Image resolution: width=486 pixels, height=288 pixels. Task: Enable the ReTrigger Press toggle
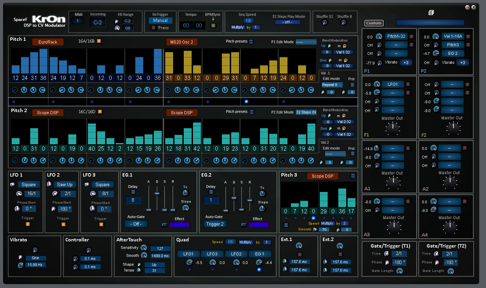coord(153,28)
